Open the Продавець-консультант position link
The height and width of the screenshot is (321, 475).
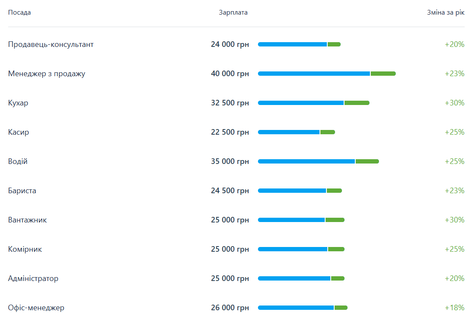[51, 44]
